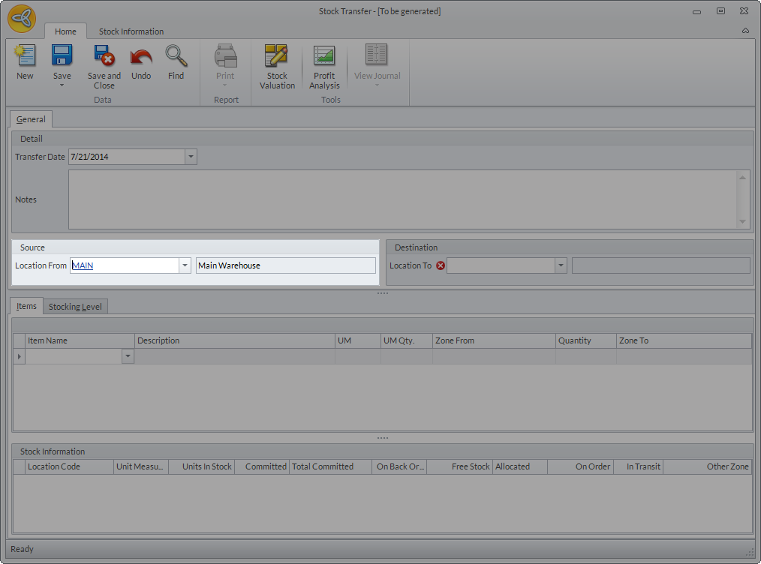Open the Stock Valuation tool

click(x=277, y=57)
